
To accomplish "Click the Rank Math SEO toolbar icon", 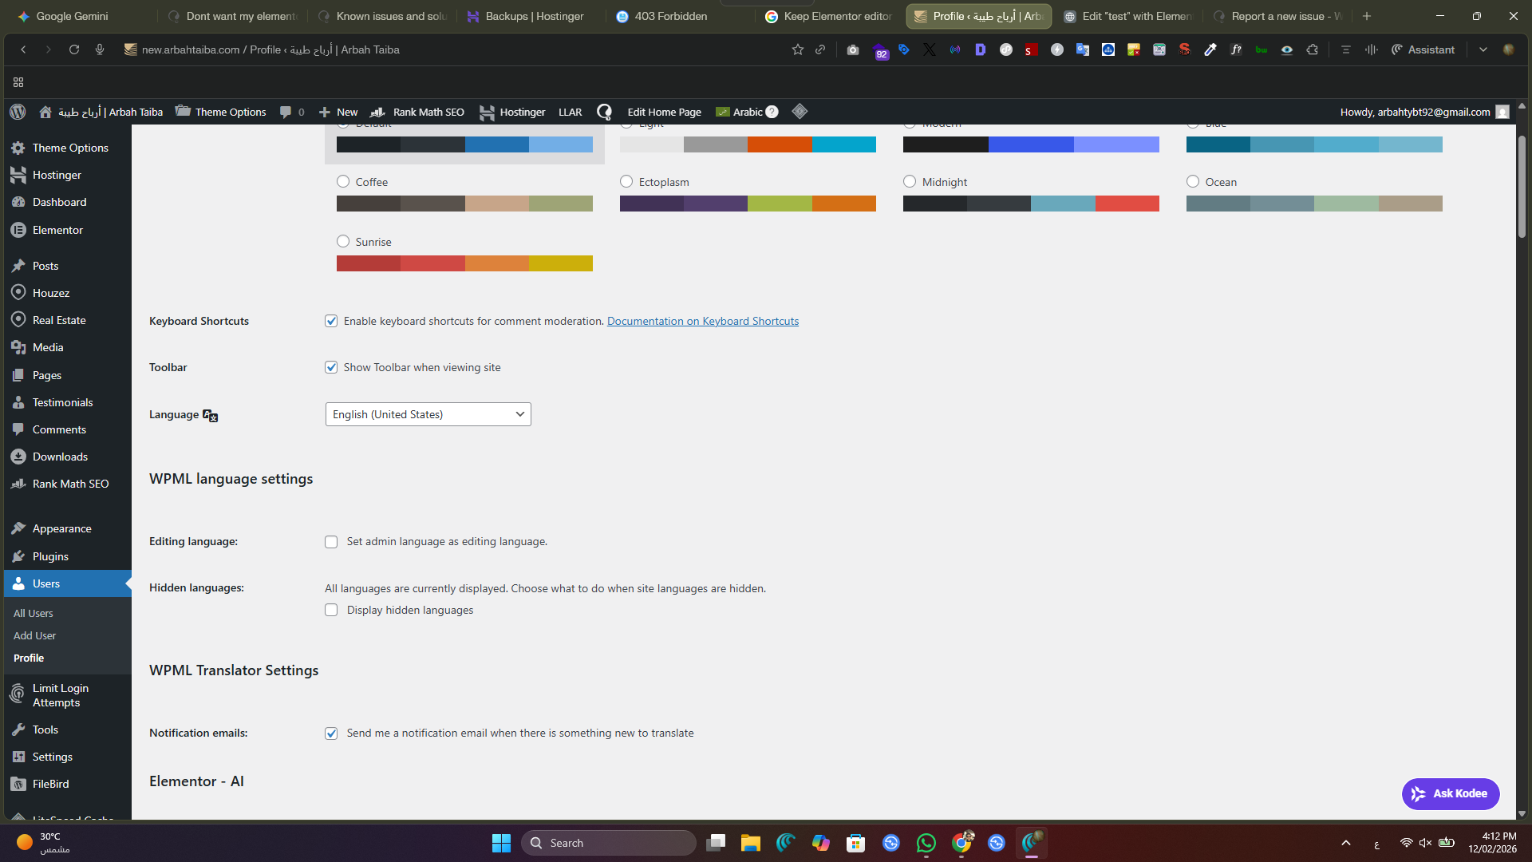I will point(378,112).
